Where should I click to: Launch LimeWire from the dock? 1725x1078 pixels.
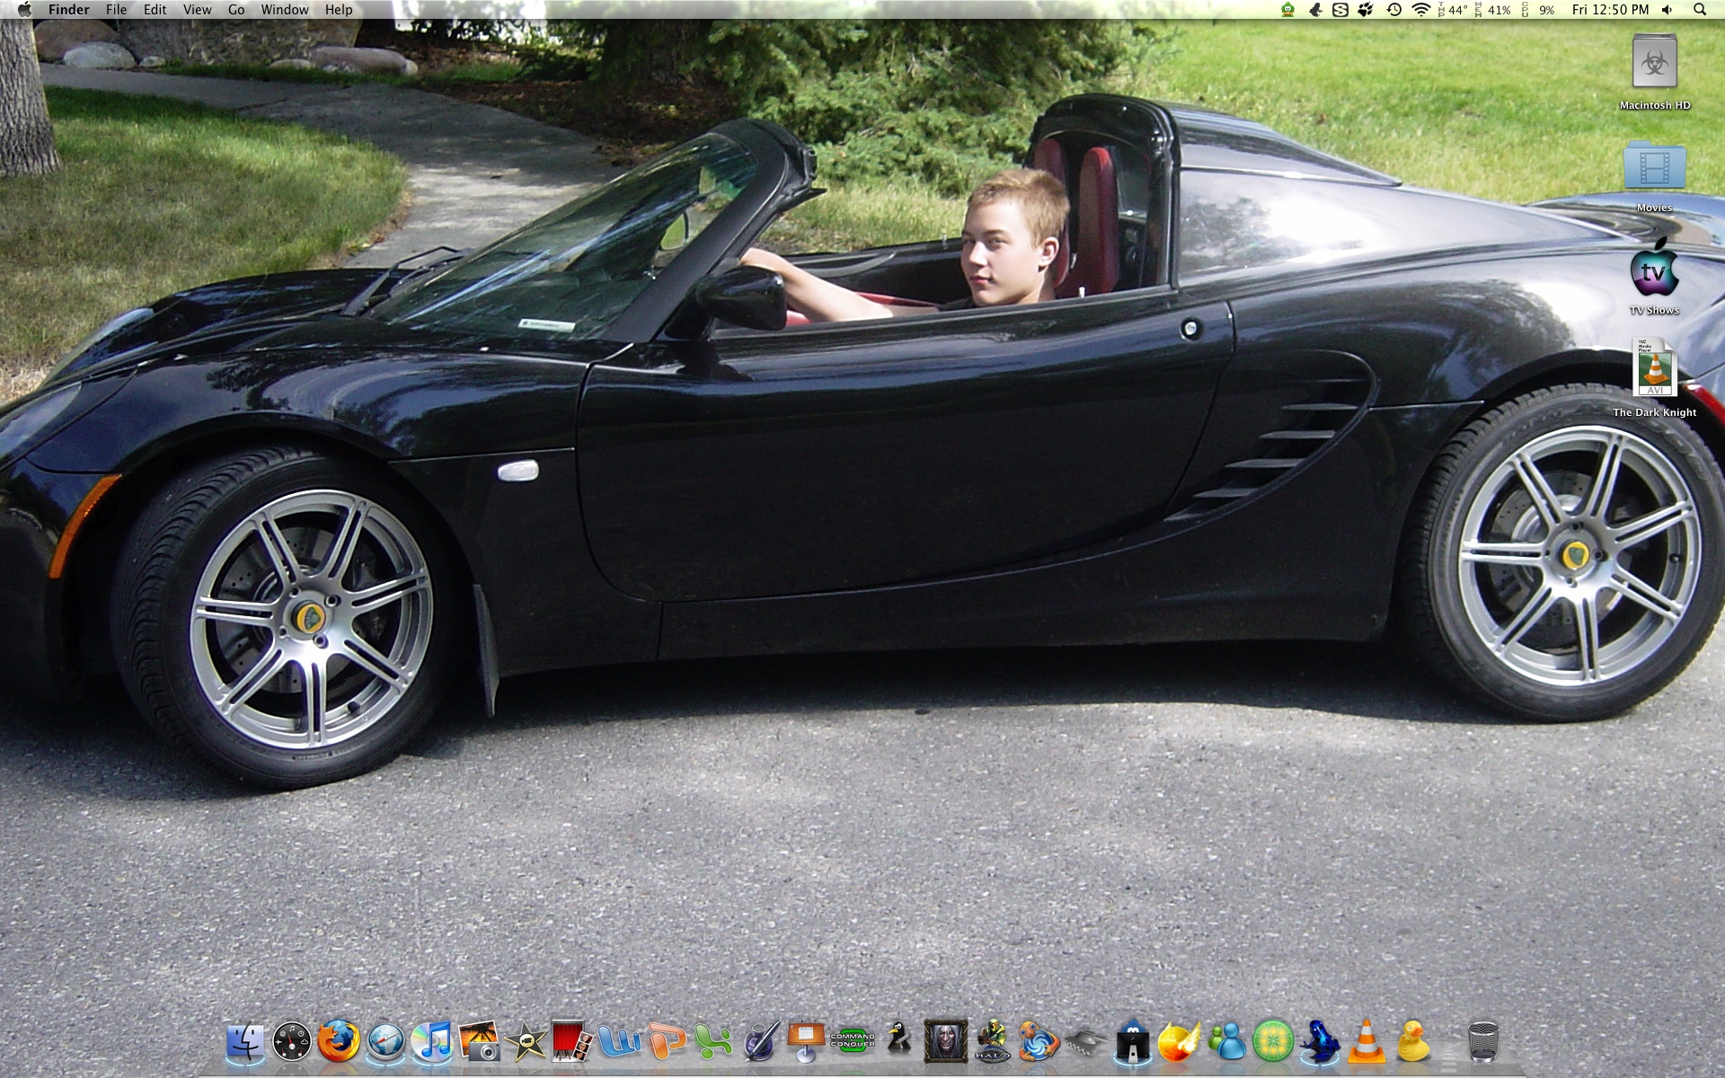pos(1273,1042)
